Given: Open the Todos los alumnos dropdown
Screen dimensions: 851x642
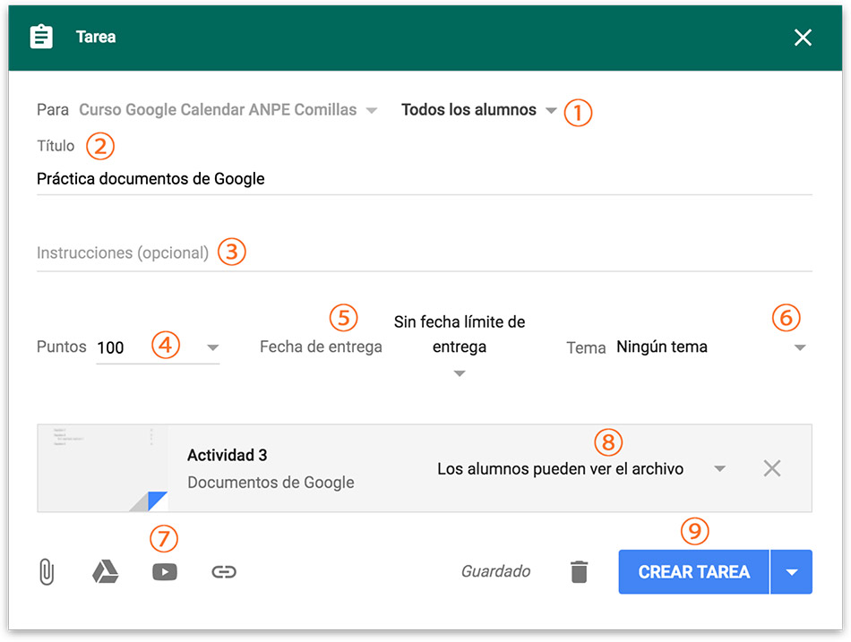Looking at the screenshot, I should (478, 110).
